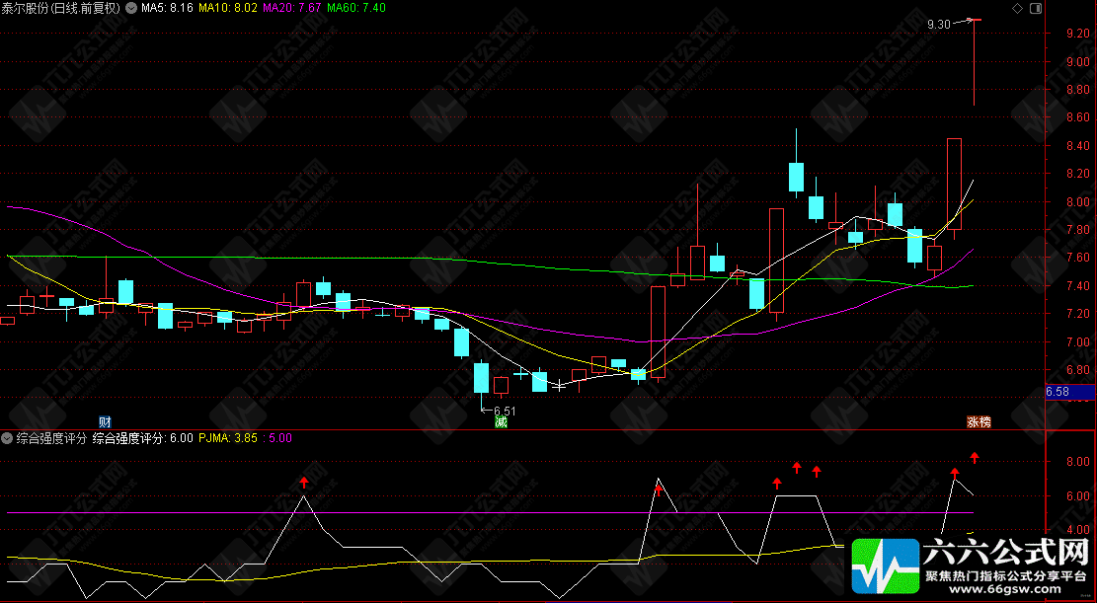This screenshot has width=1097, height=603.
Task: Select the MA60: 7.40 moving average label
Action: click(356, 9)
